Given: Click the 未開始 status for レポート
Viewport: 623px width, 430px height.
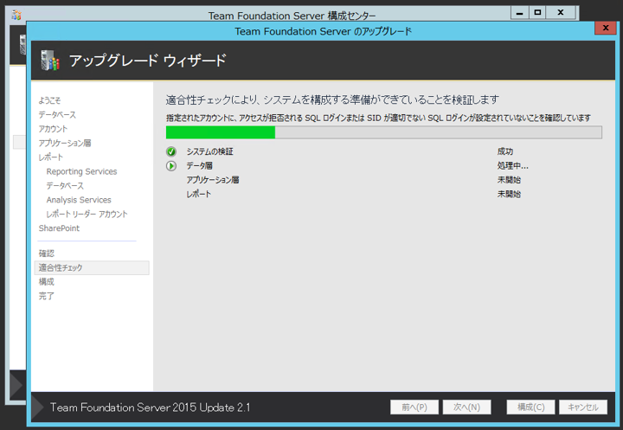Looking at the screenshot, I should pyautogui.click(x=509, y=195).
